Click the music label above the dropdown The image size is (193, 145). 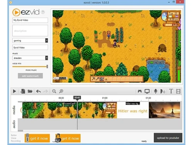(x=15, y=53)
